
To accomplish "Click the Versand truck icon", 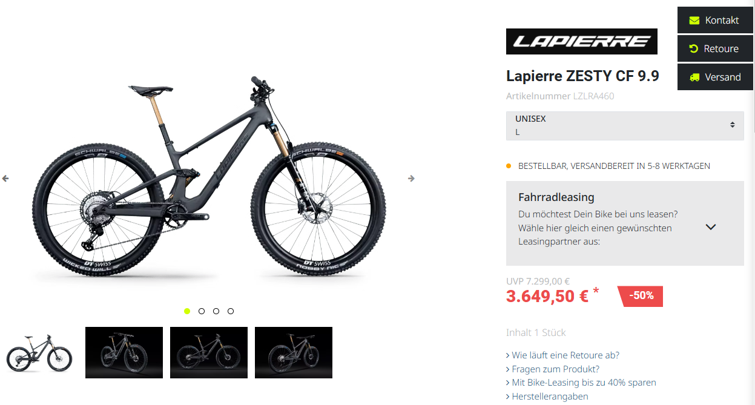I will point(694,77).
